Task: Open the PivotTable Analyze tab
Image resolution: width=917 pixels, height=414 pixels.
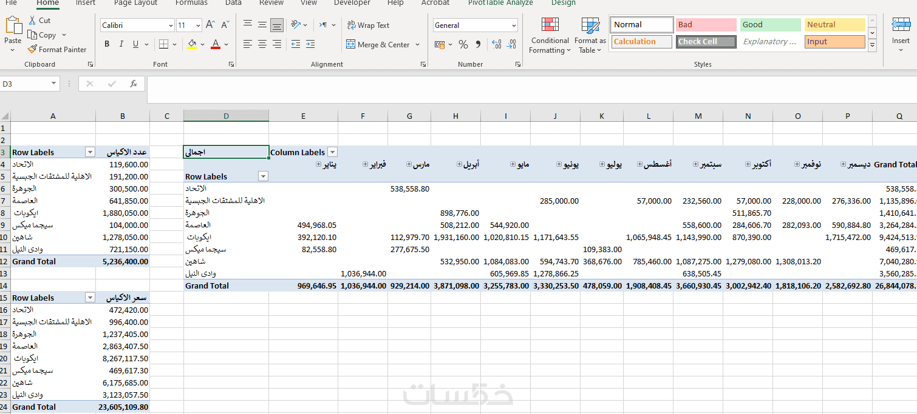Action: coord(500,3)
